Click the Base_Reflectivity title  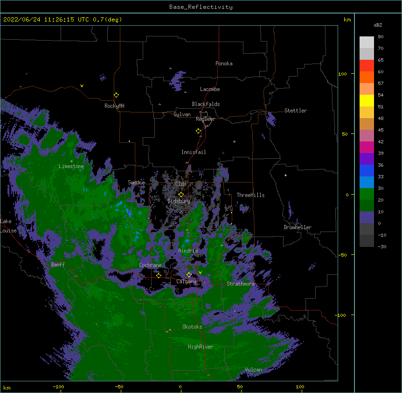(x=201, y=7)
